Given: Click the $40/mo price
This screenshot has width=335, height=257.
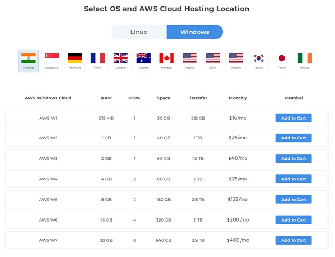Looking at the screenshot, I should coord(238,158).
